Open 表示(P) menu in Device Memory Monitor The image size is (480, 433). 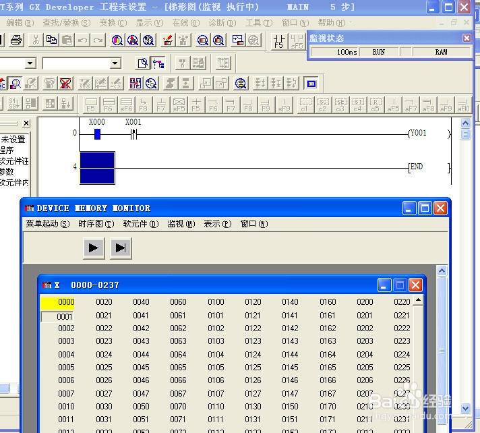[x=218, y=224]
